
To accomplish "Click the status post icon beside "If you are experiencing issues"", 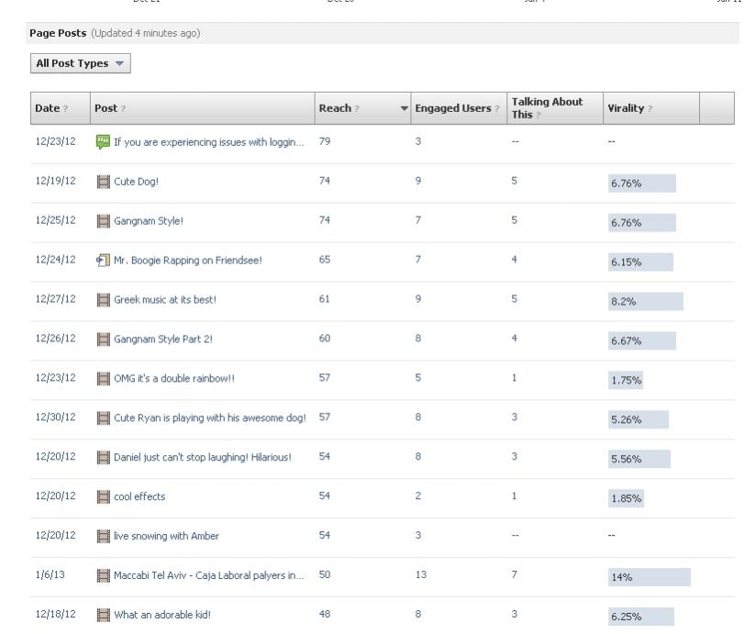I will click(x=103, y=142).
